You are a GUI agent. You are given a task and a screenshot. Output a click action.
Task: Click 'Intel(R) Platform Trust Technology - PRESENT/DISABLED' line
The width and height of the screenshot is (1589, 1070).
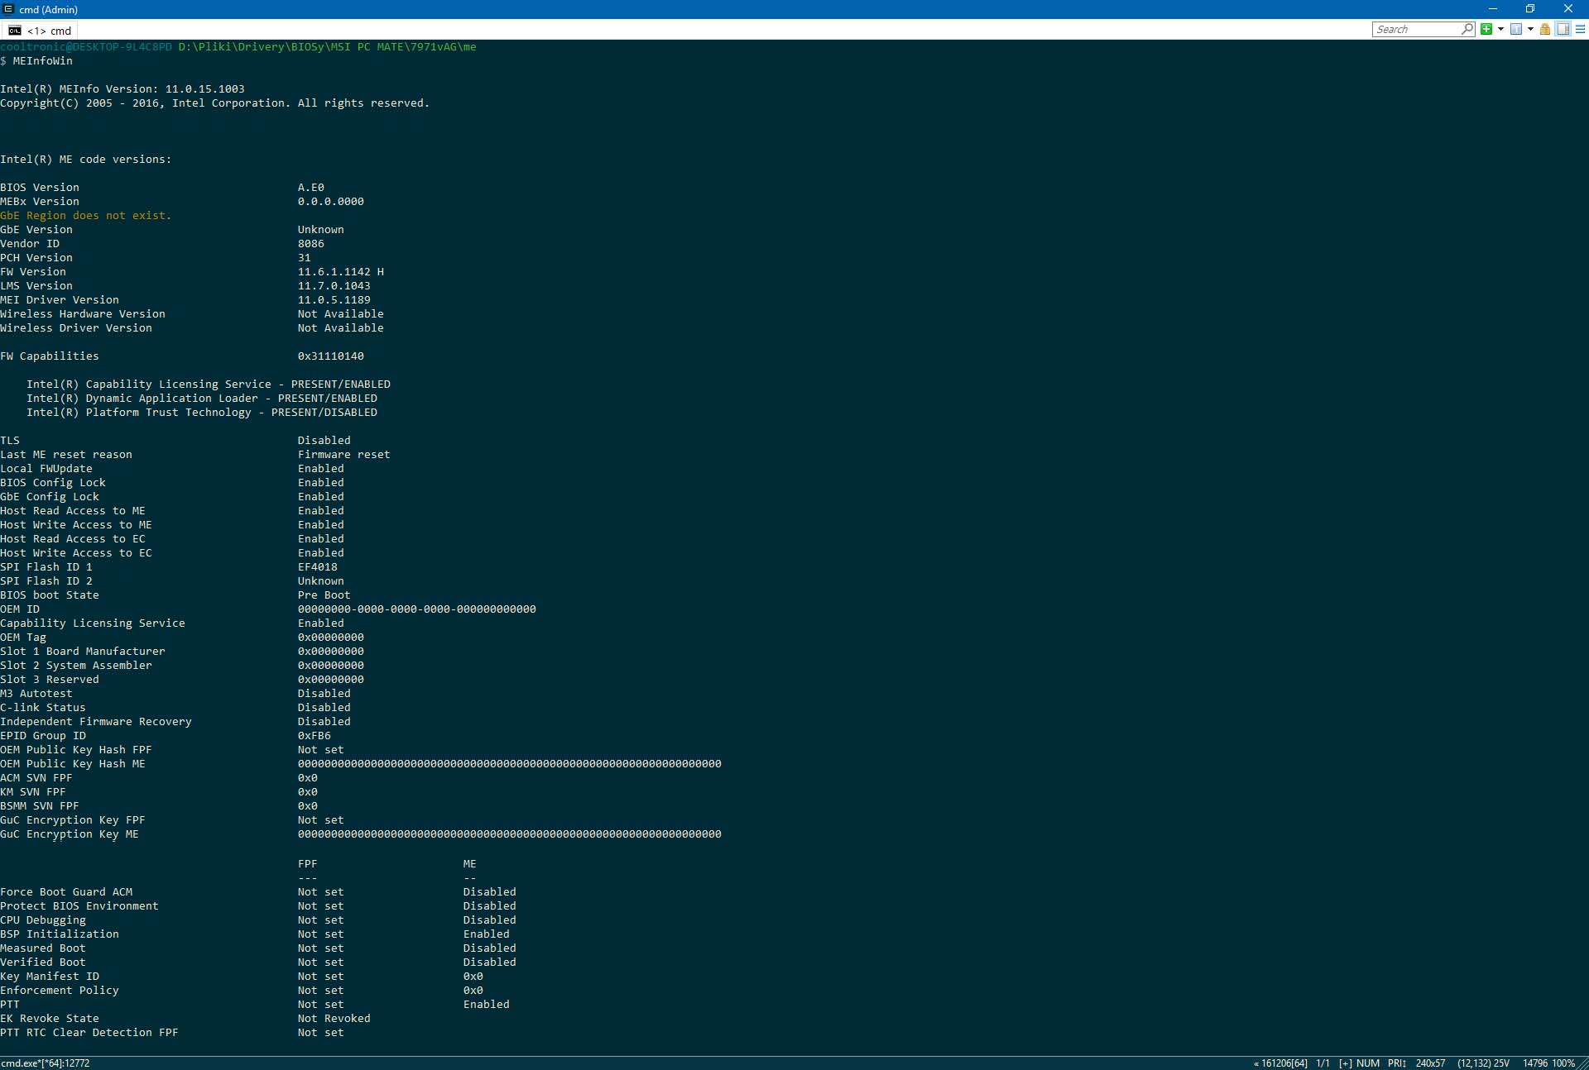coord(202,413)
